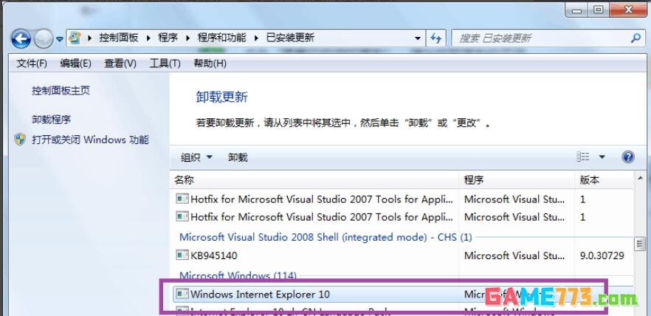Sort by the 版本 column header
This screenshot has width=651, height=316.
coord(604,180)
